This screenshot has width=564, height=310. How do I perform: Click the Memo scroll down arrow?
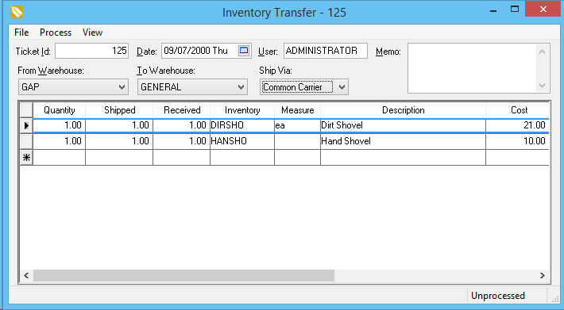[543, 86]
